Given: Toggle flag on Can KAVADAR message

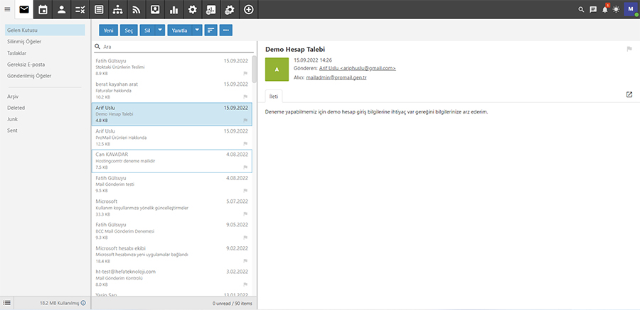Looking at the screenshot, I should pyautogui.click(x=245, y=168).
